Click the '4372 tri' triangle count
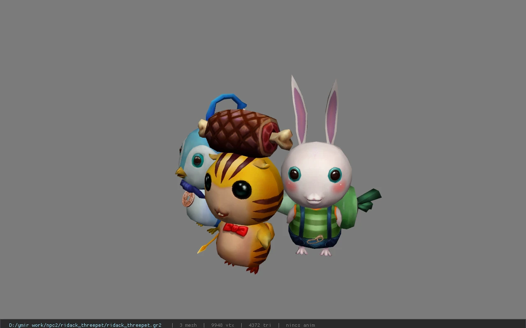This screenshot has width=526, height=328. coord(260,325)
